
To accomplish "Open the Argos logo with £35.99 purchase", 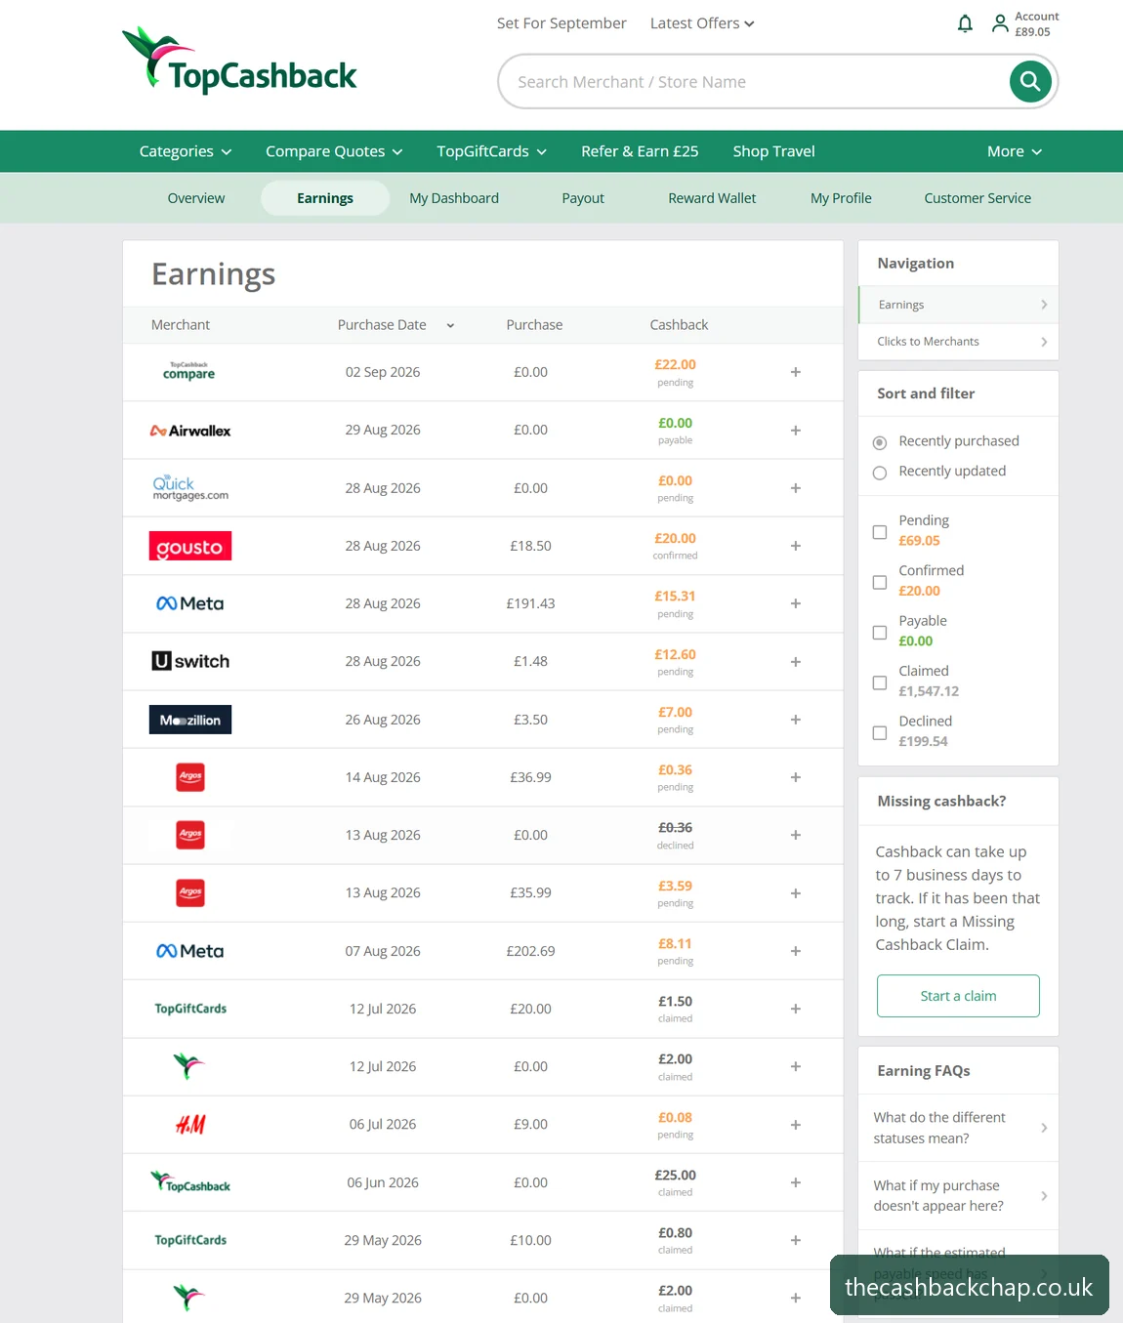I will [190, 892].
